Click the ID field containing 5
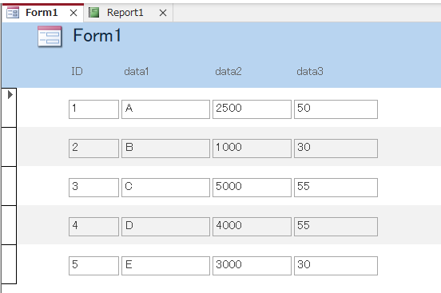 (93, 265)
